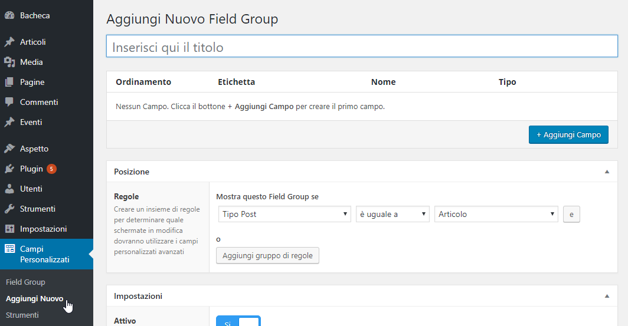The width and height of the screenshot is (628, 326).
Task: Click the Aggiungi Campo button
Action: coord(568,134)
